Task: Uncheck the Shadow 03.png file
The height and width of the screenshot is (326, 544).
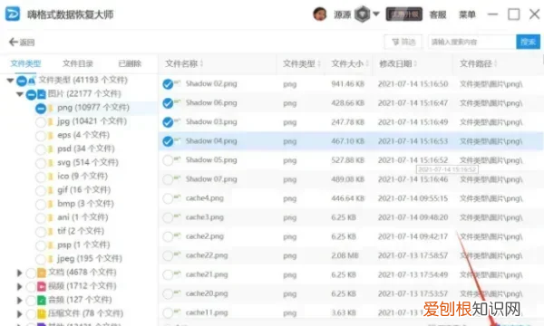Action: point(168,122)
